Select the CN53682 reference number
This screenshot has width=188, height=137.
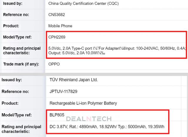[x=57, y=15]
